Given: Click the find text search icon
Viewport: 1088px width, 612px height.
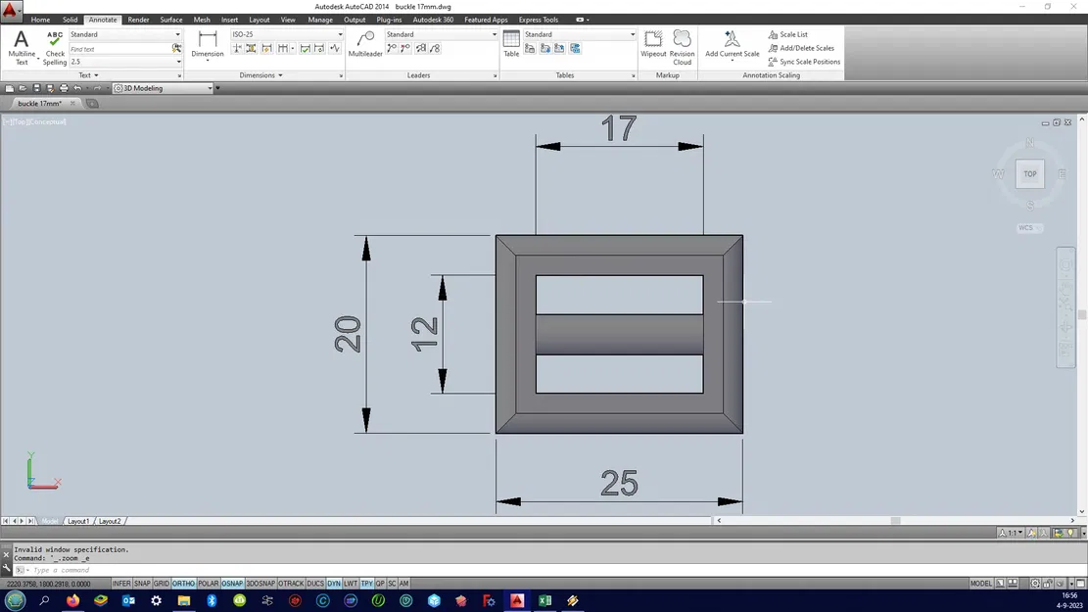Looking at the screenshot, I should [176, 49].
